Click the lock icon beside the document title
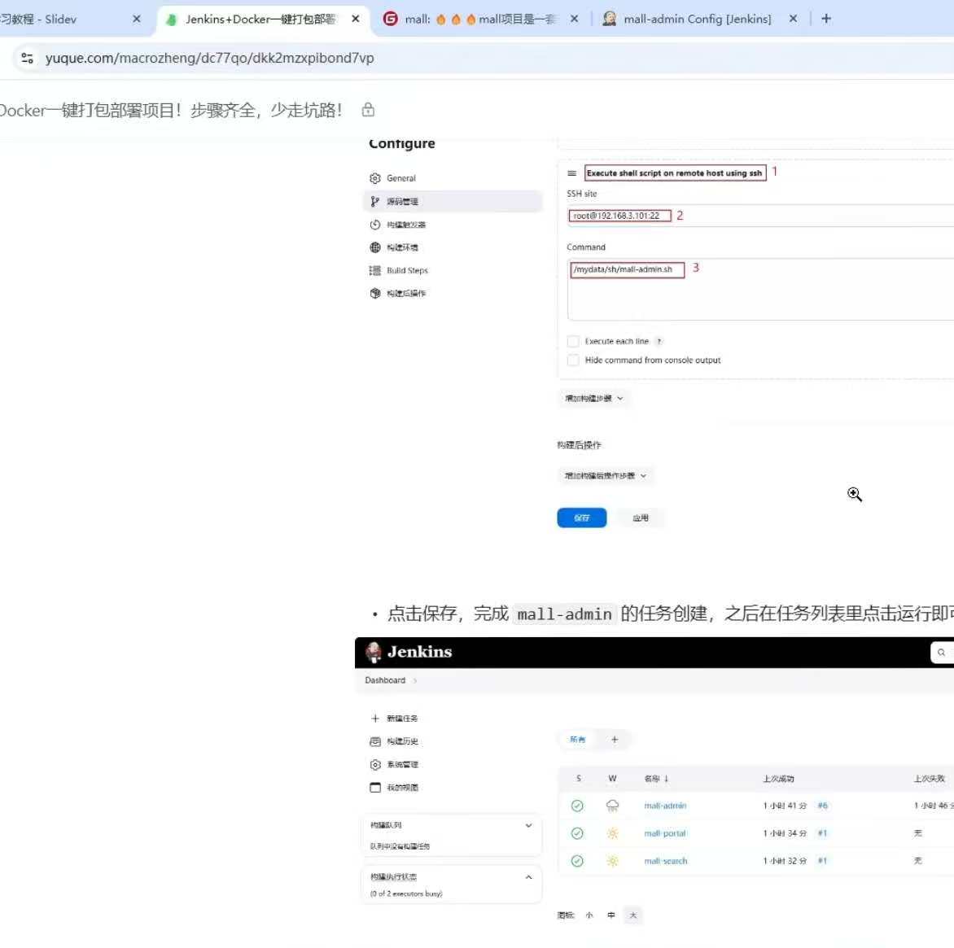The image size is (954, 948). (x=368, y=110)
